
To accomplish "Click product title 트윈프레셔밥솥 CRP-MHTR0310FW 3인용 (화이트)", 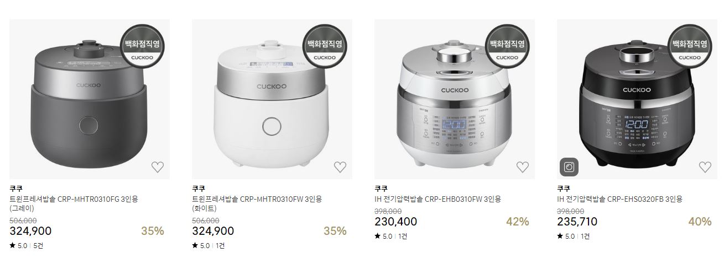I will click(257, 204).
